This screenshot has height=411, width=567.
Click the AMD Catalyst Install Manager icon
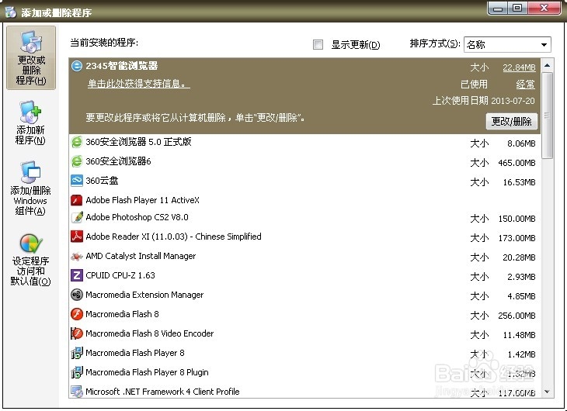point(77,256)
